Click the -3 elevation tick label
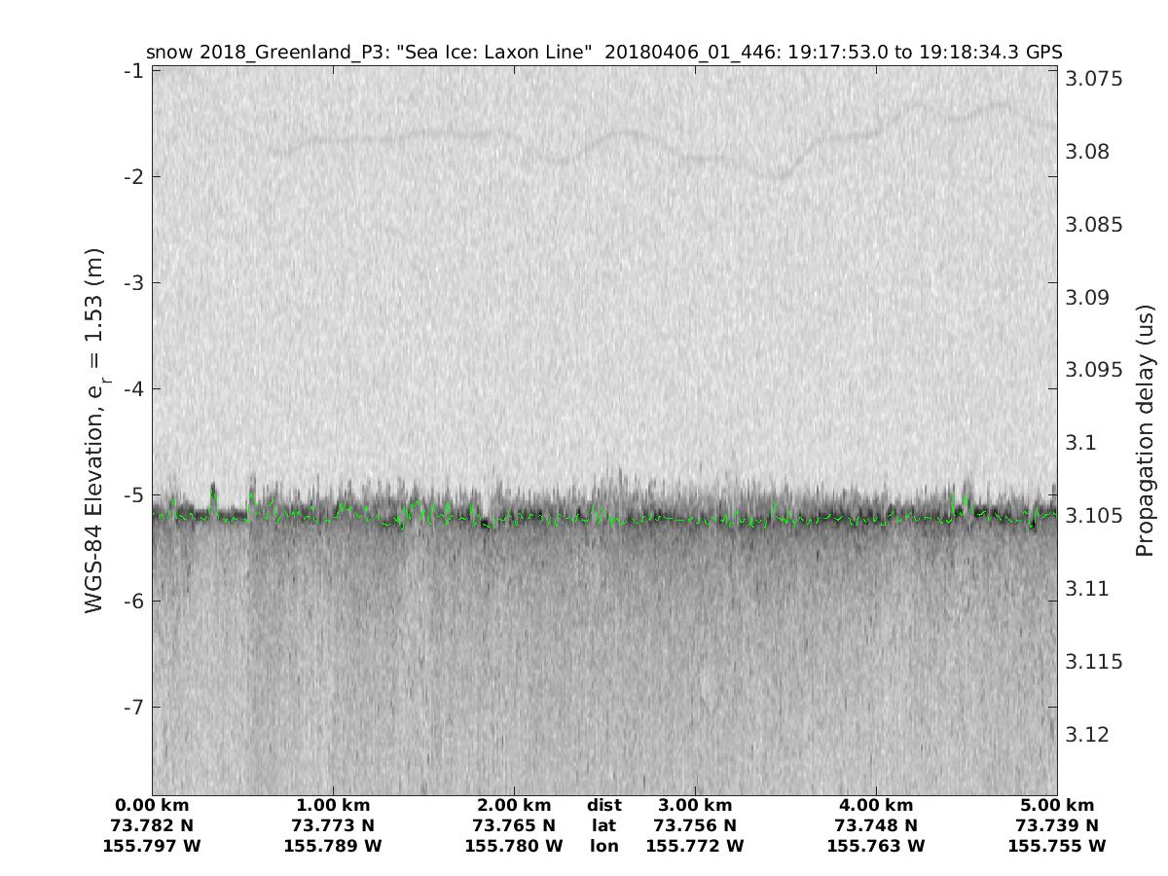This screenshot has height=876, width=1168. tap(133, 283)
